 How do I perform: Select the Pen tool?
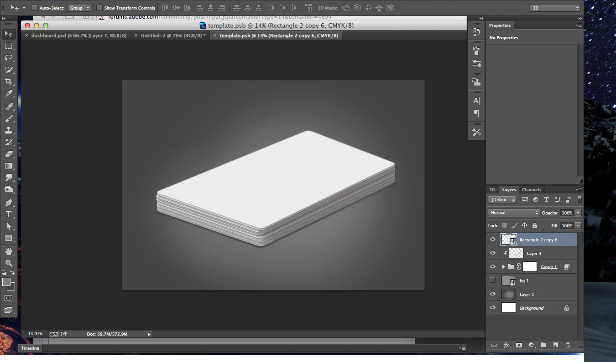click(x=9, y=203)
